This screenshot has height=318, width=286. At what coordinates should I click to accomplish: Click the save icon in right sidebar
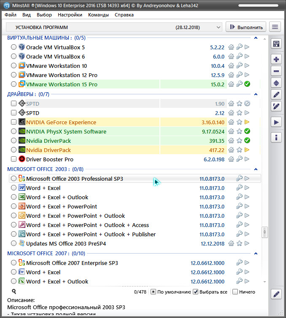point(276,44)
